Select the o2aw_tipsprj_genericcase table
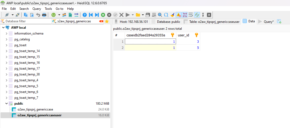The height and width of the screenshot is (128, 290). 35,109
